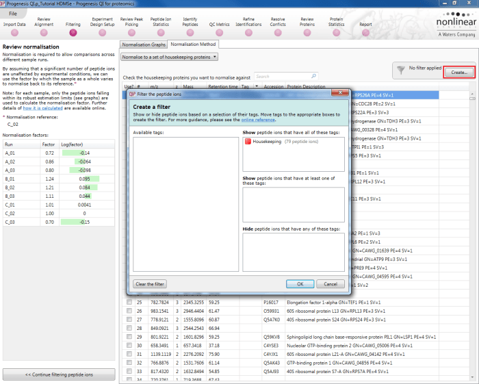Image resolution: width=479 pixels, height=384 pixels.
Task: Select m/z value 983.1541
Action: click(159, 311)
